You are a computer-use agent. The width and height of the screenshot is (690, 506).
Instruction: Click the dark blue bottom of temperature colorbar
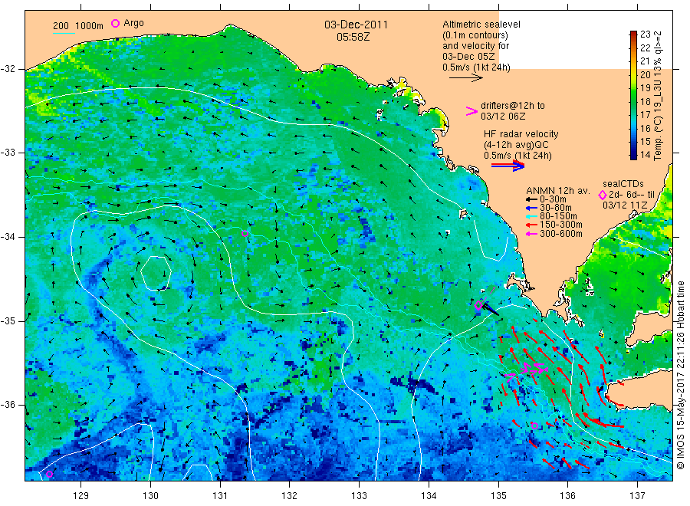pyautogui.click(x=633, y=156)
